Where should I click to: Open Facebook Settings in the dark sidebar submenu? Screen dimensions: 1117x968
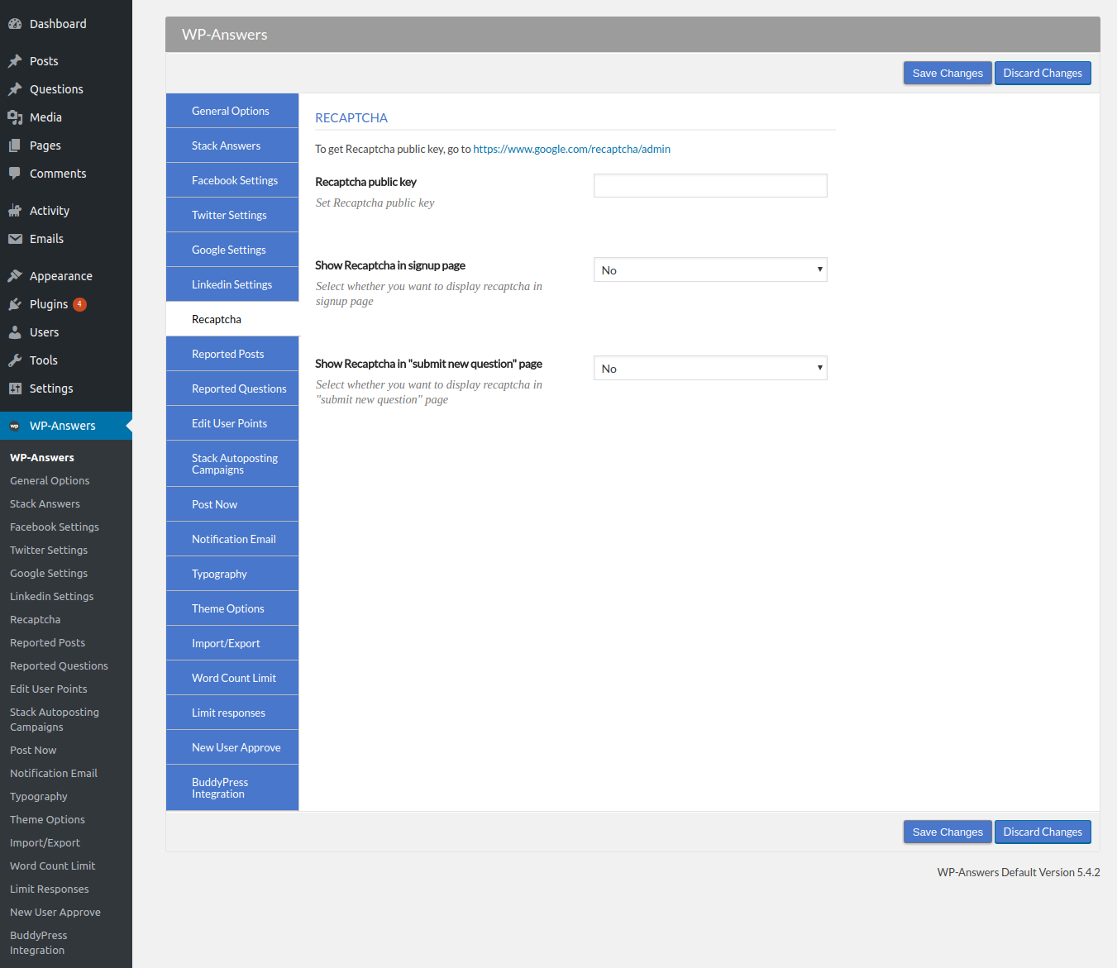[55, 527]
